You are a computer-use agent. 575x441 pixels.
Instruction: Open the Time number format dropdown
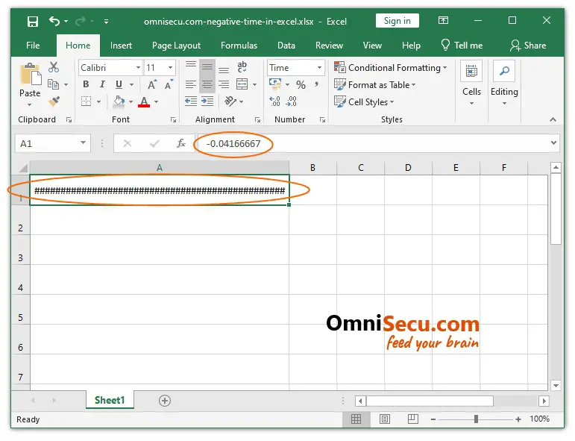tap(319, 67)
